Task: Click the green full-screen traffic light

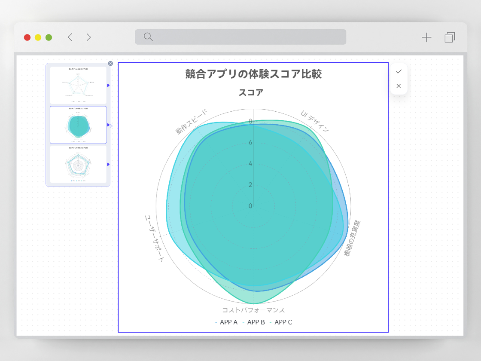Action: pyautogui.click(x=49, y=37)
